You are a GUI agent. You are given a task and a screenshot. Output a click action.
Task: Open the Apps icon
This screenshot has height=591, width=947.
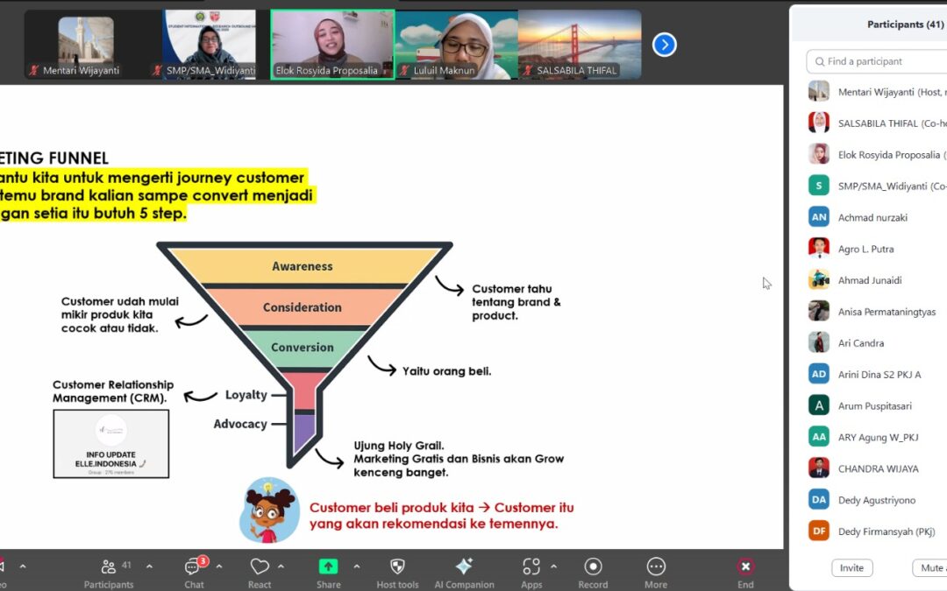point(531,566)
